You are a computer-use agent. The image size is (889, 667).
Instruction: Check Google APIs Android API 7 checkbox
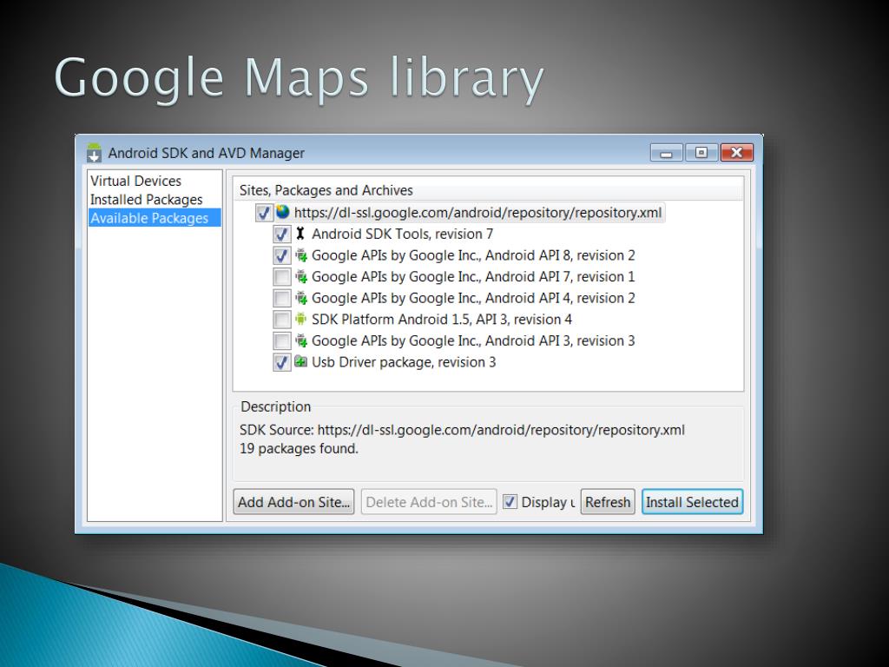tap(282, 277)
